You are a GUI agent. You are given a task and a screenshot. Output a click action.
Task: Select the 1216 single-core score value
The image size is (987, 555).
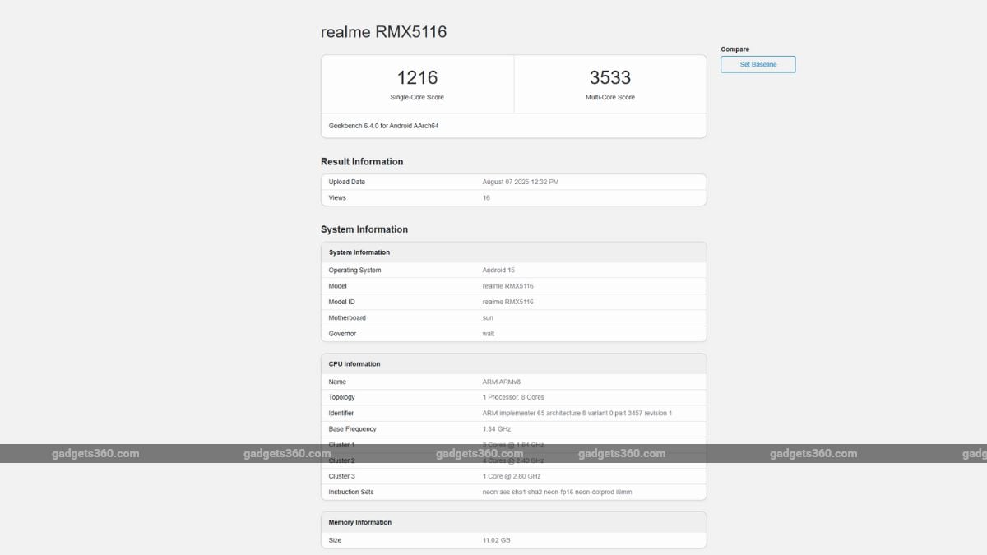(417, 77)
